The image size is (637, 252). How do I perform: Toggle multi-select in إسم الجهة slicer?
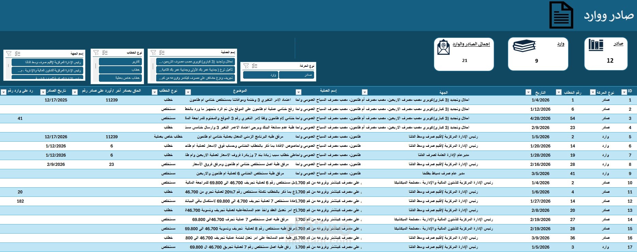point(17,54)
